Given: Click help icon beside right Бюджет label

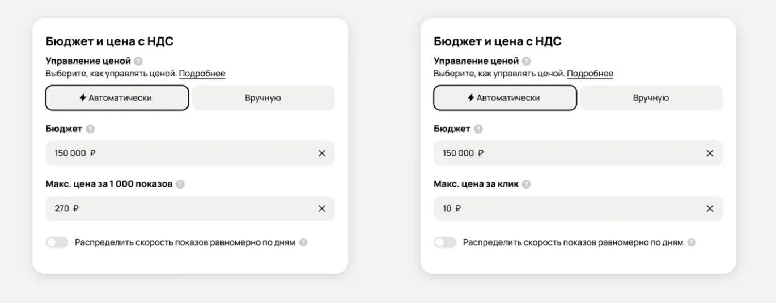Looking at the screenshot, I should tap(478, 129).
